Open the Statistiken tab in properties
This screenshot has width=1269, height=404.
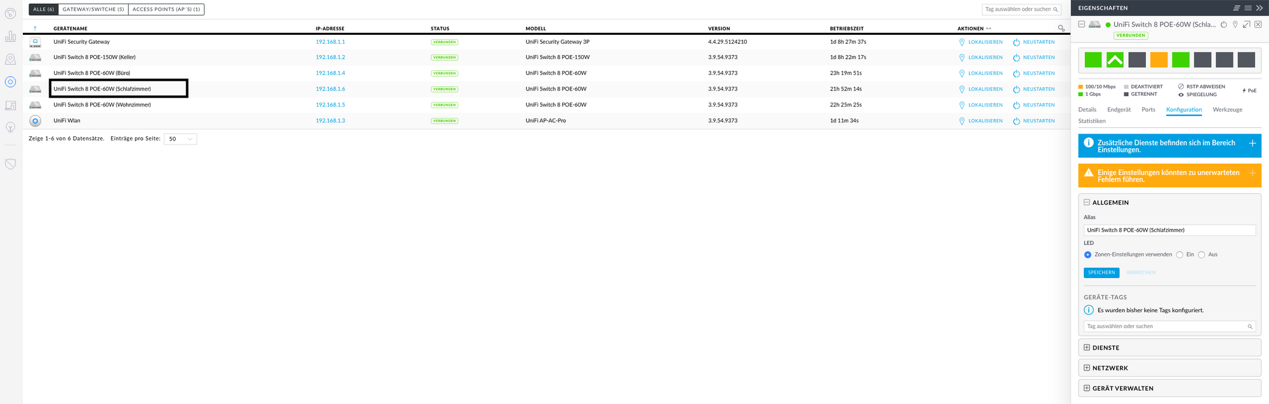pyautogui.click(x=1091, y=121)
